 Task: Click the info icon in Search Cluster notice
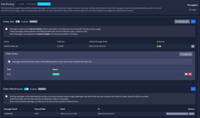[6, 29]
